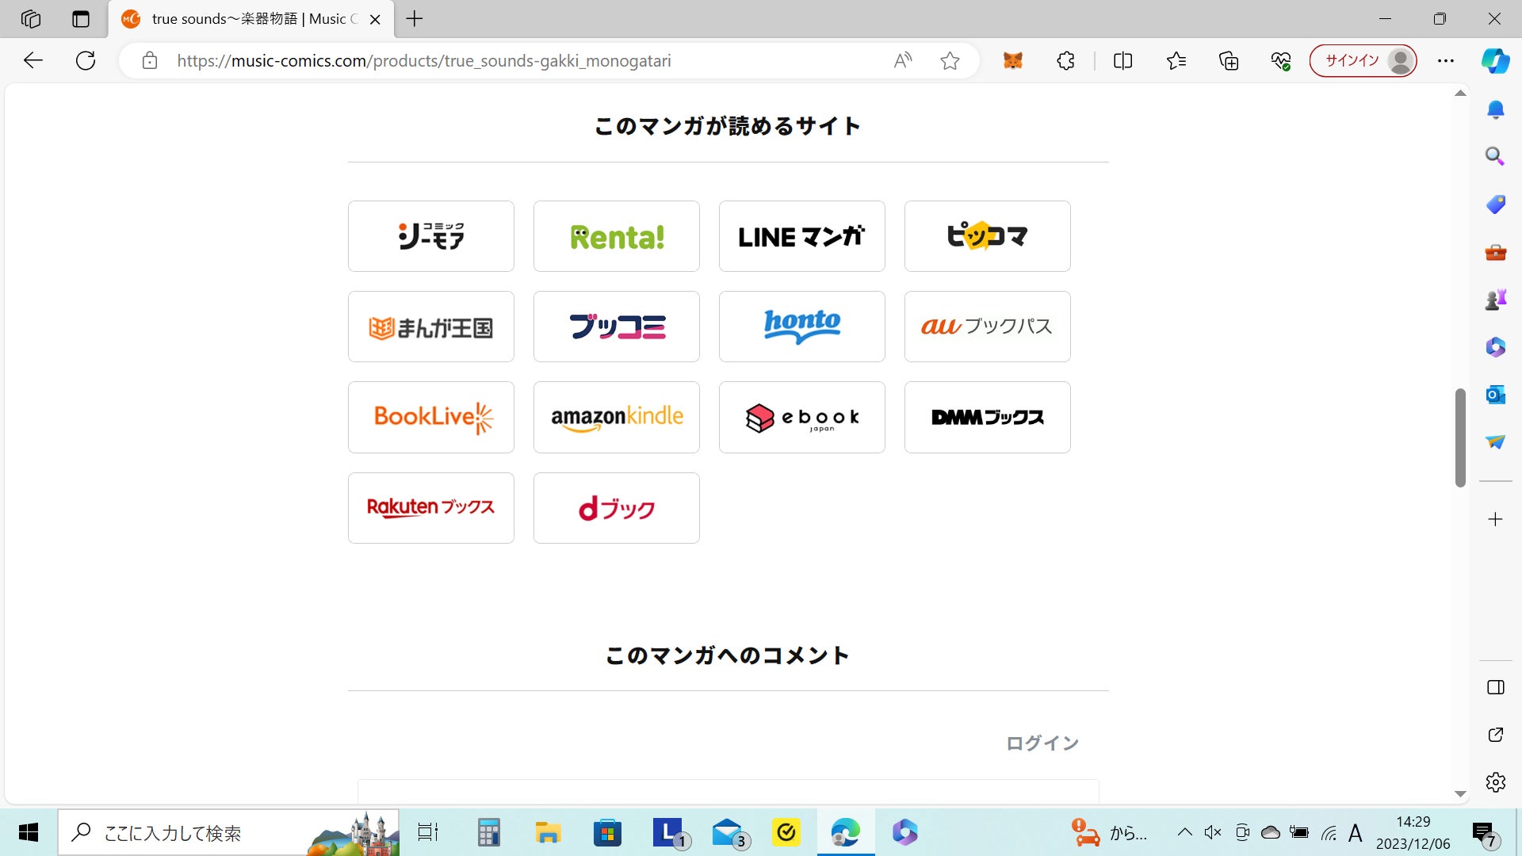Click the sidebar notification bell icon
This screenshot has height=856, width=1522.
pyautogui.click(x=1495, y=109)
